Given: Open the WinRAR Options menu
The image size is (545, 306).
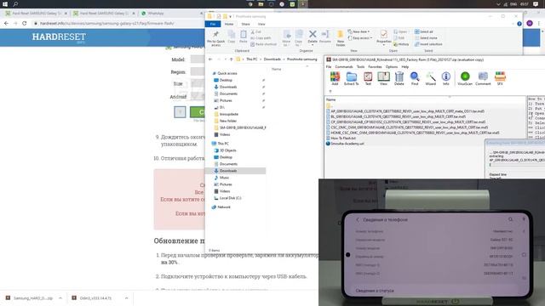Looking at the screenshot, I should tap(392, 66).
